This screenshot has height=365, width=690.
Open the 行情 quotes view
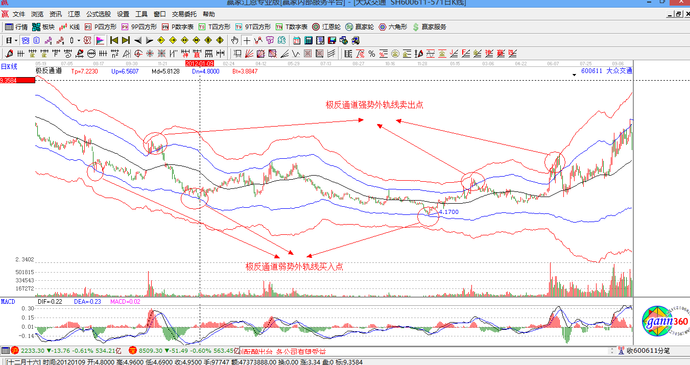pyautogui.click(x=16, y=27)
